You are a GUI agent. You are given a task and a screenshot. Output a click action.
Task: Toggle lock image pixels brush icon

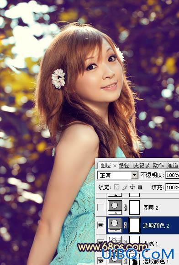point(125,187)
